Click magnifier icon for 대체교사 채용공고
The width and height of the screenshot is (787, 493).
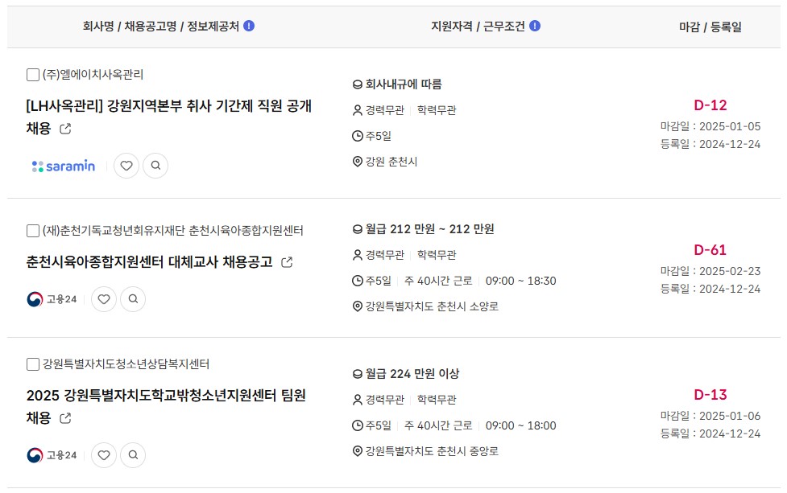[133, 299]
